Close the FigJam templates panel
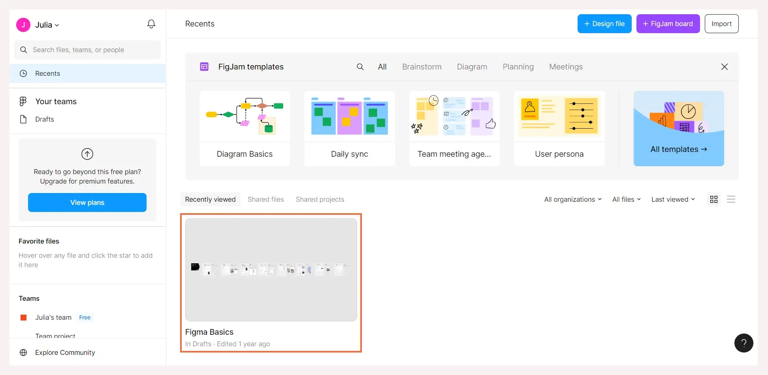Image resolution: width=768 pixels, height=375 pixels. (725, 67)
